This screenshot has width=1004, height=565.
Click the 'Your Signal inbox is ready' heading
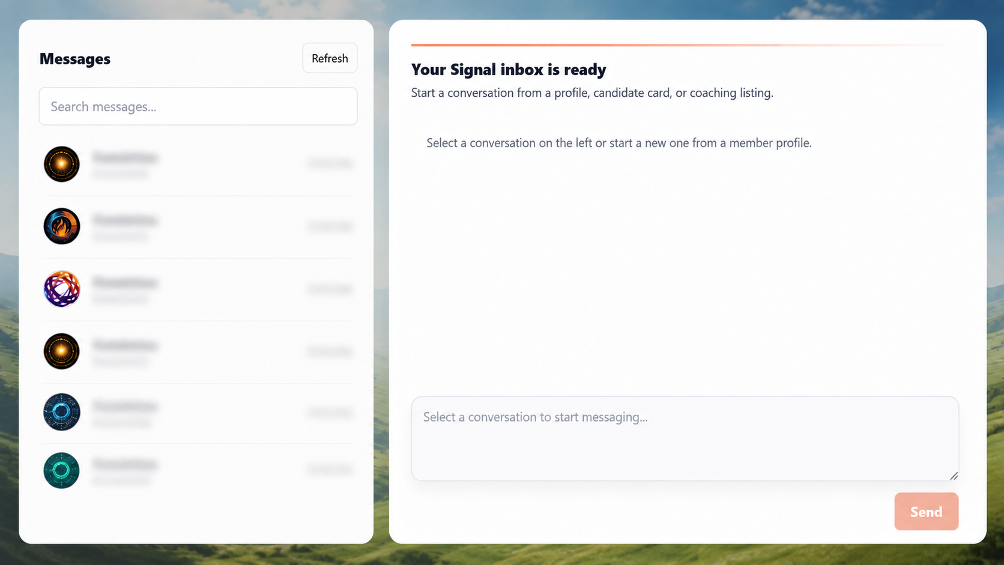(x=509, y=70)
